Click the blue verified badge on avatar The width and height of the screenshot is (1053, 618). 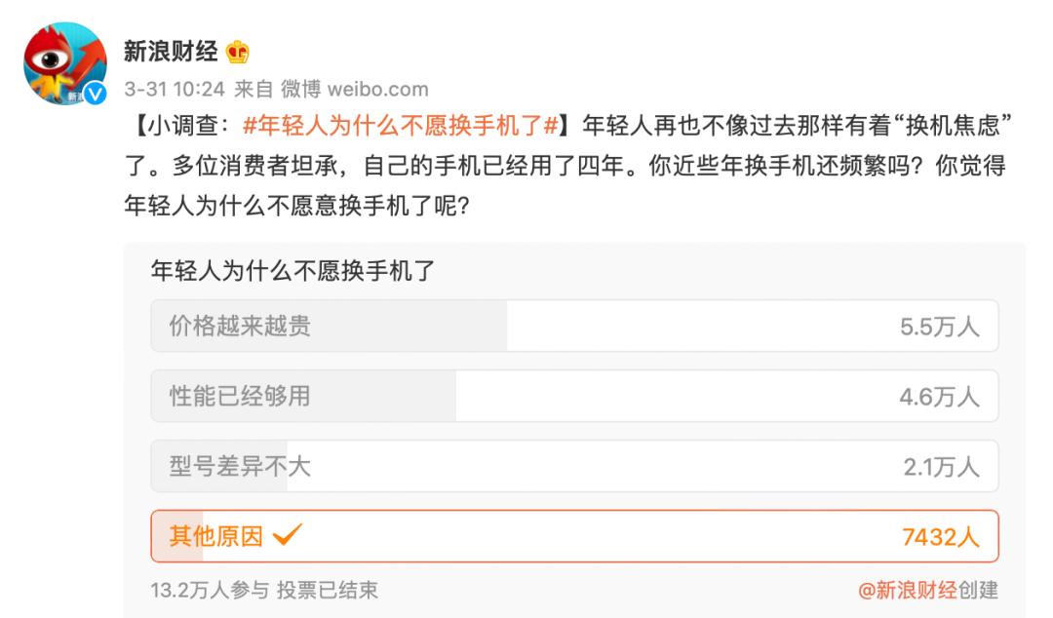tap(95, 94)
